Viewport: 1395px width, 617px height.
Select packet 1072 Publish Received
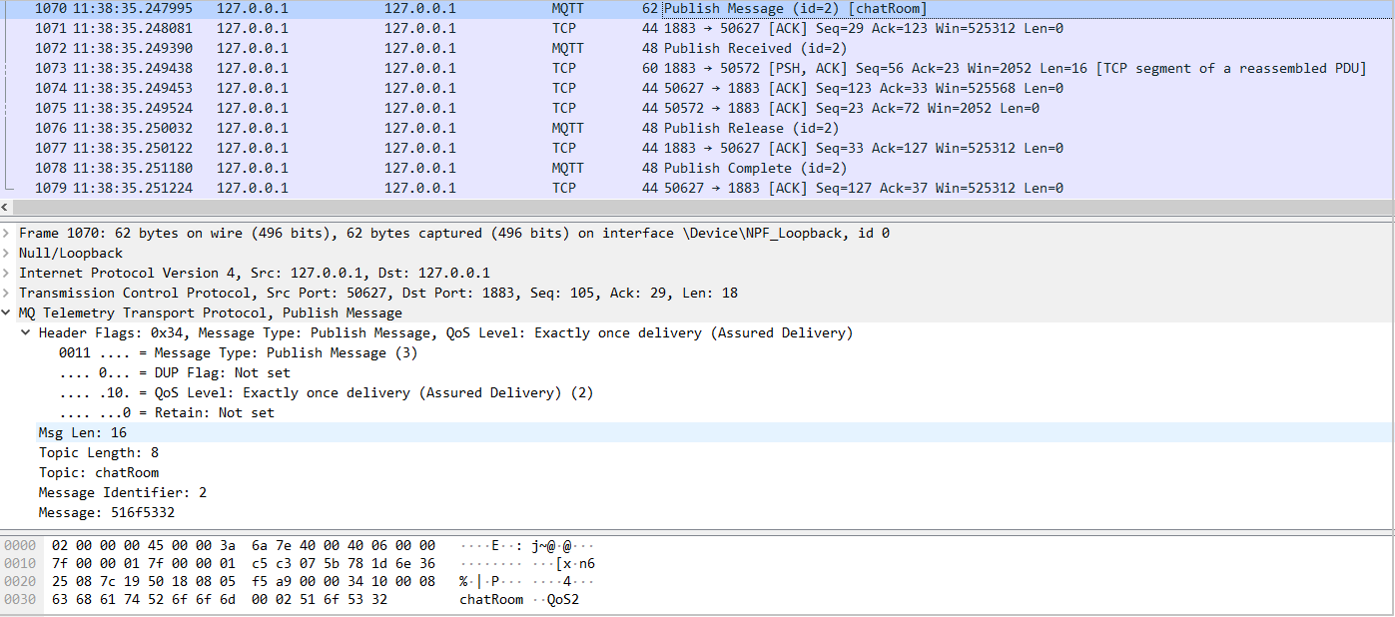tap(699, 48)
